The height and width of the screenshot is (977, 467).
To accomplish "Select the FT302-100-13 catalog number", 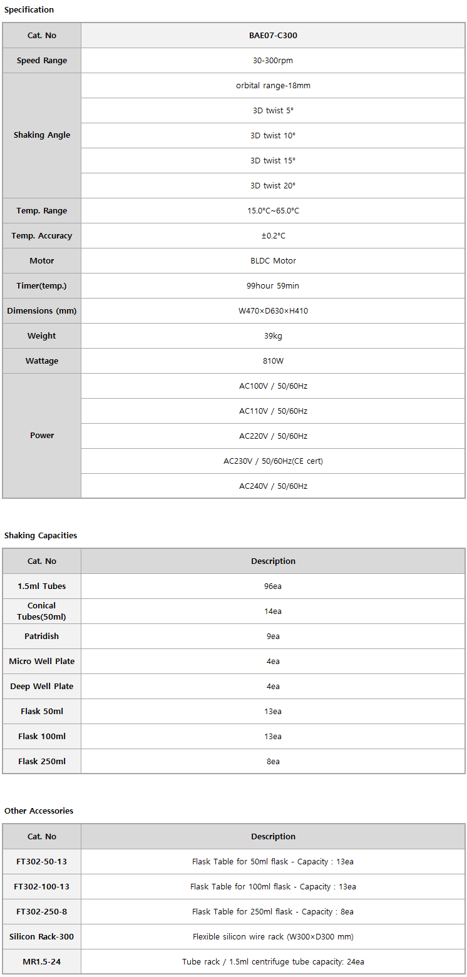I will tap(42, 887).
